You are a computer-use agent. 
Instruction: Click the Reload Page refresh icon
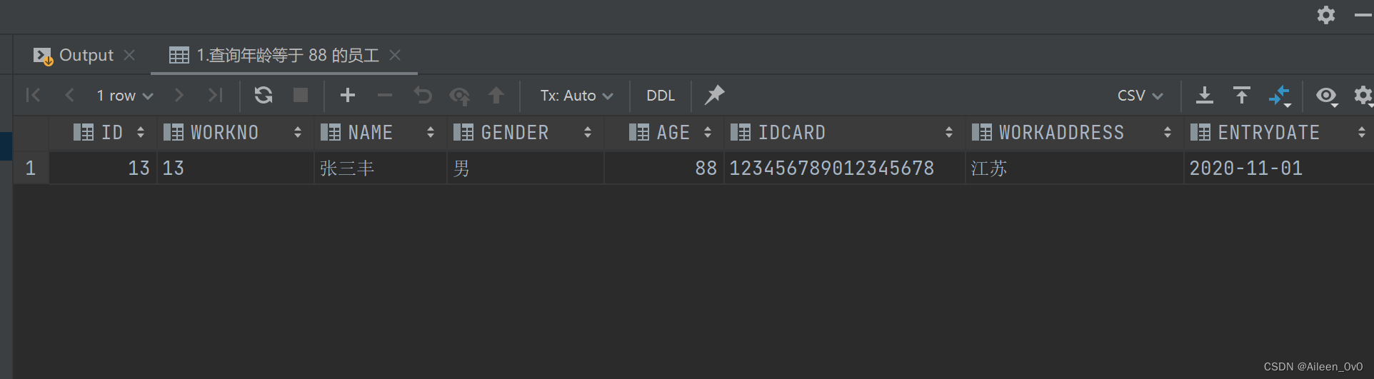264,95
